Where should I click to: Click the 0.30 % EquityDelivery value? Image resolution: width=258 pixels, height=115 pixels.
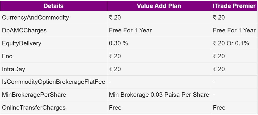(118, 43)
